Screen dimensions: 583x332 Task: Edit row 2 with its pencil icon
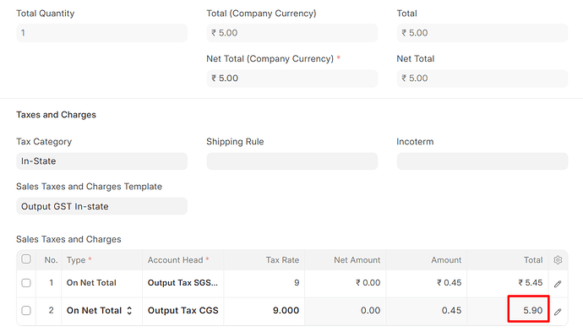(558, 312)
